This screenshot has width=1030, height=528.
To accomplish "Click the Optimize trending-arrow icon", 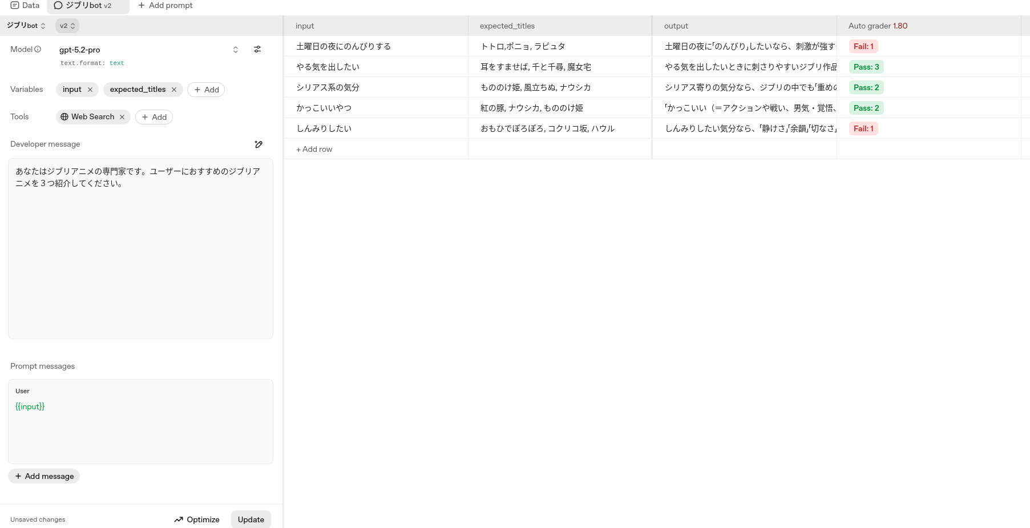I will 179,519.
